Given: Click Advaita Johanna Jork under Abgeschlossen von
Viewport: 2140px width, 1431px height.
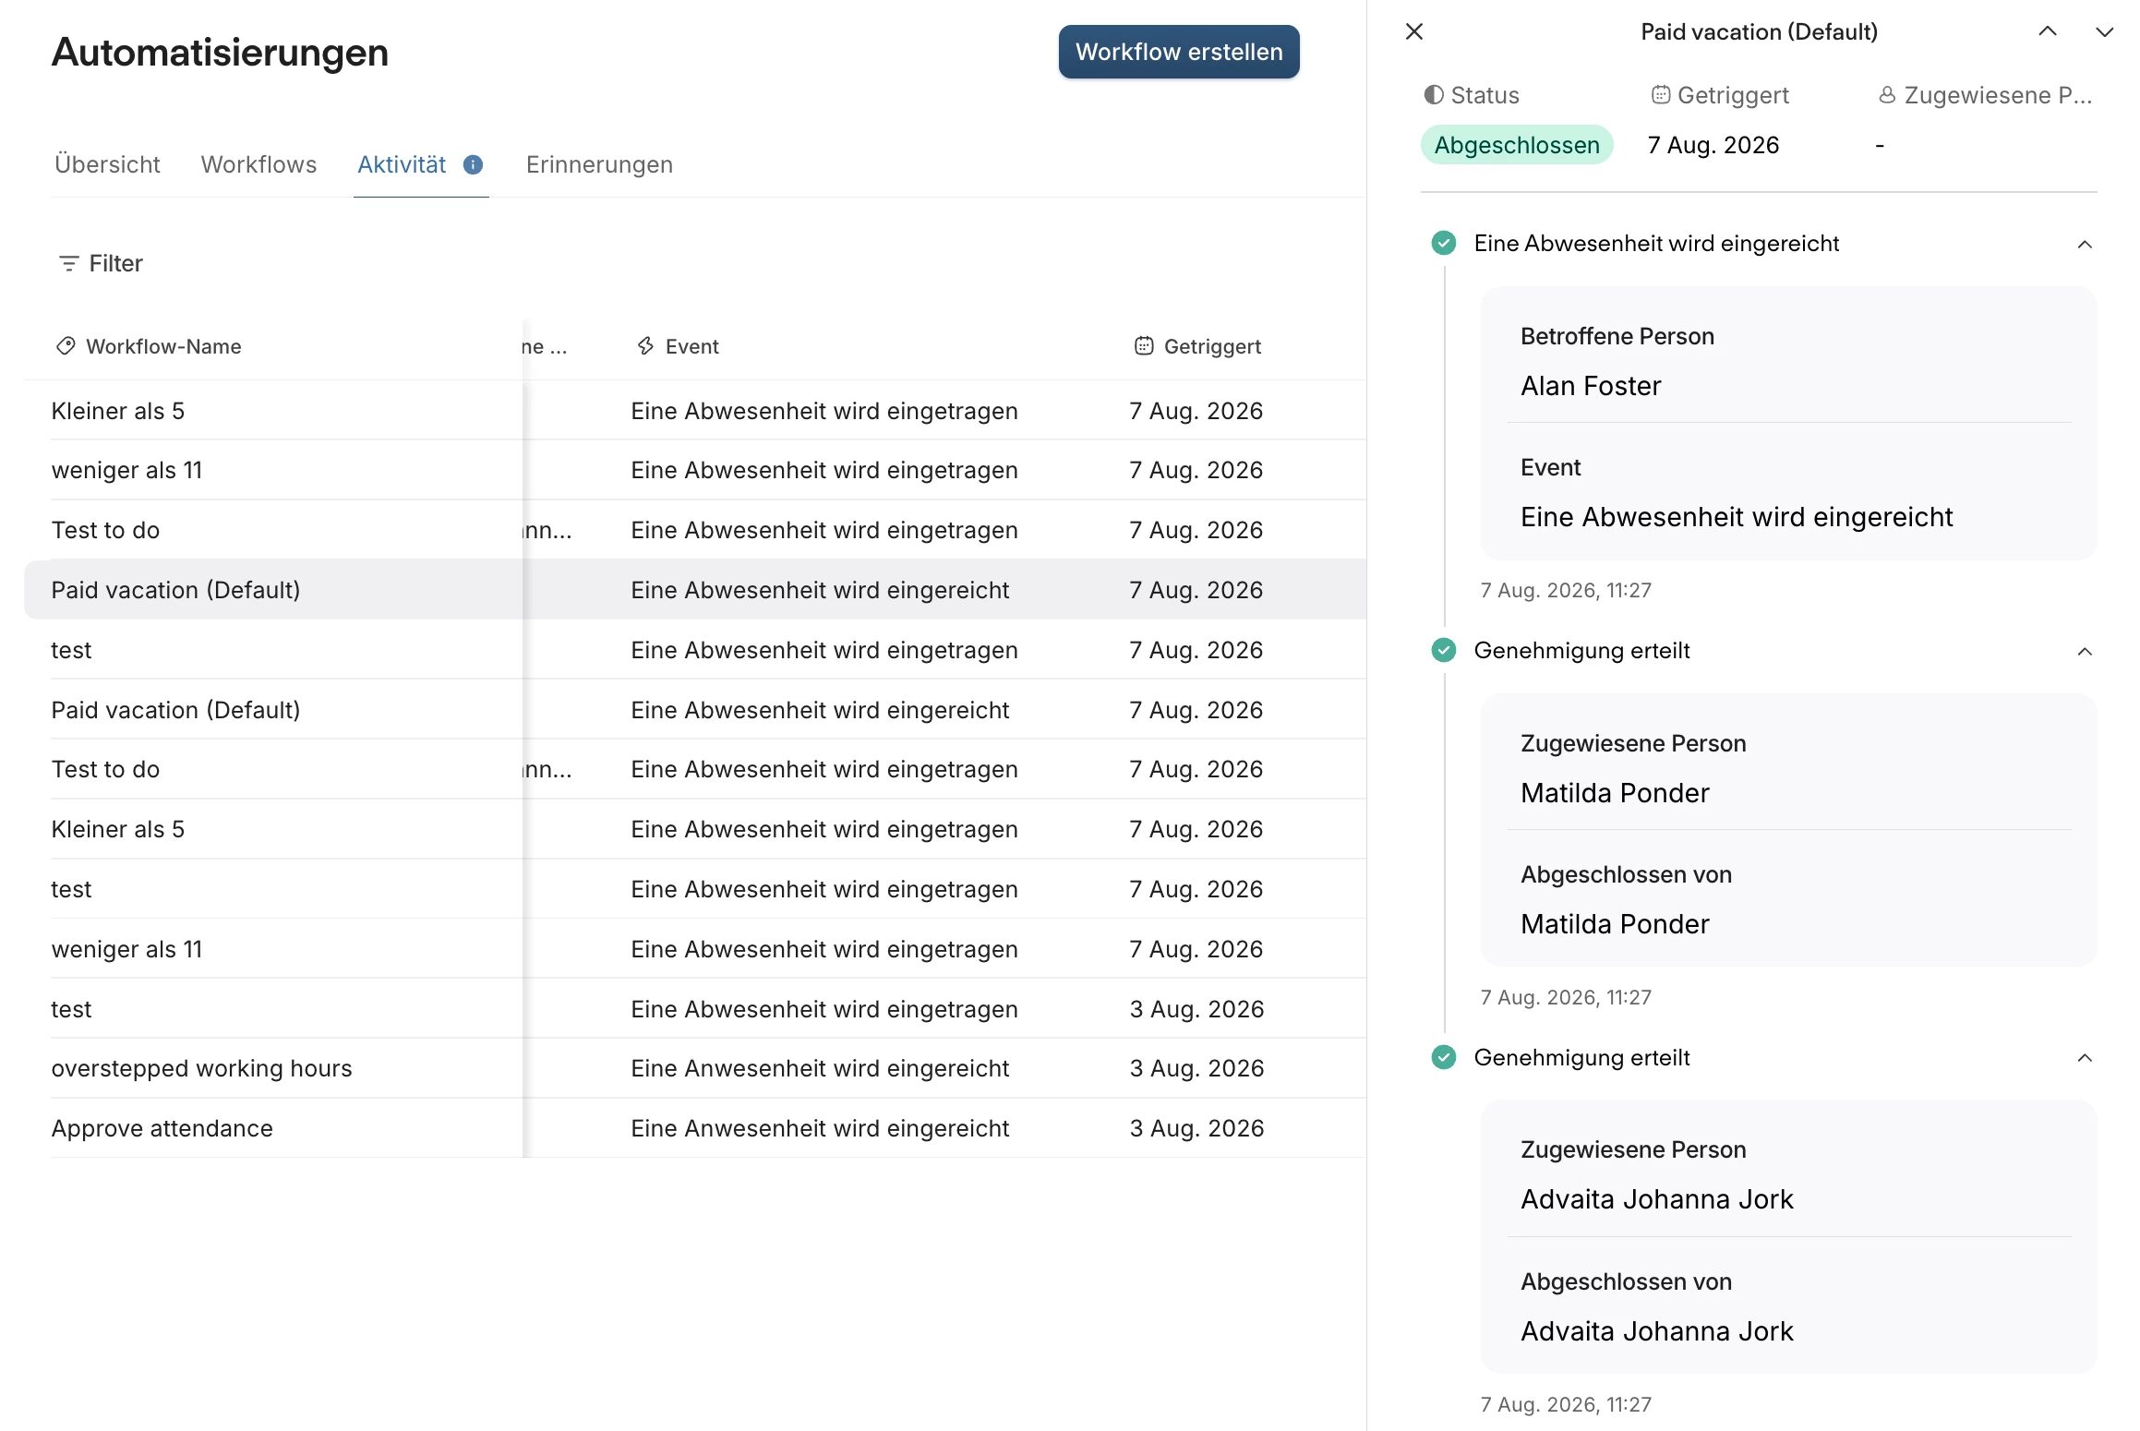Looking at the screenshot, I should pyautogui.click(x=1656, y=1331).
